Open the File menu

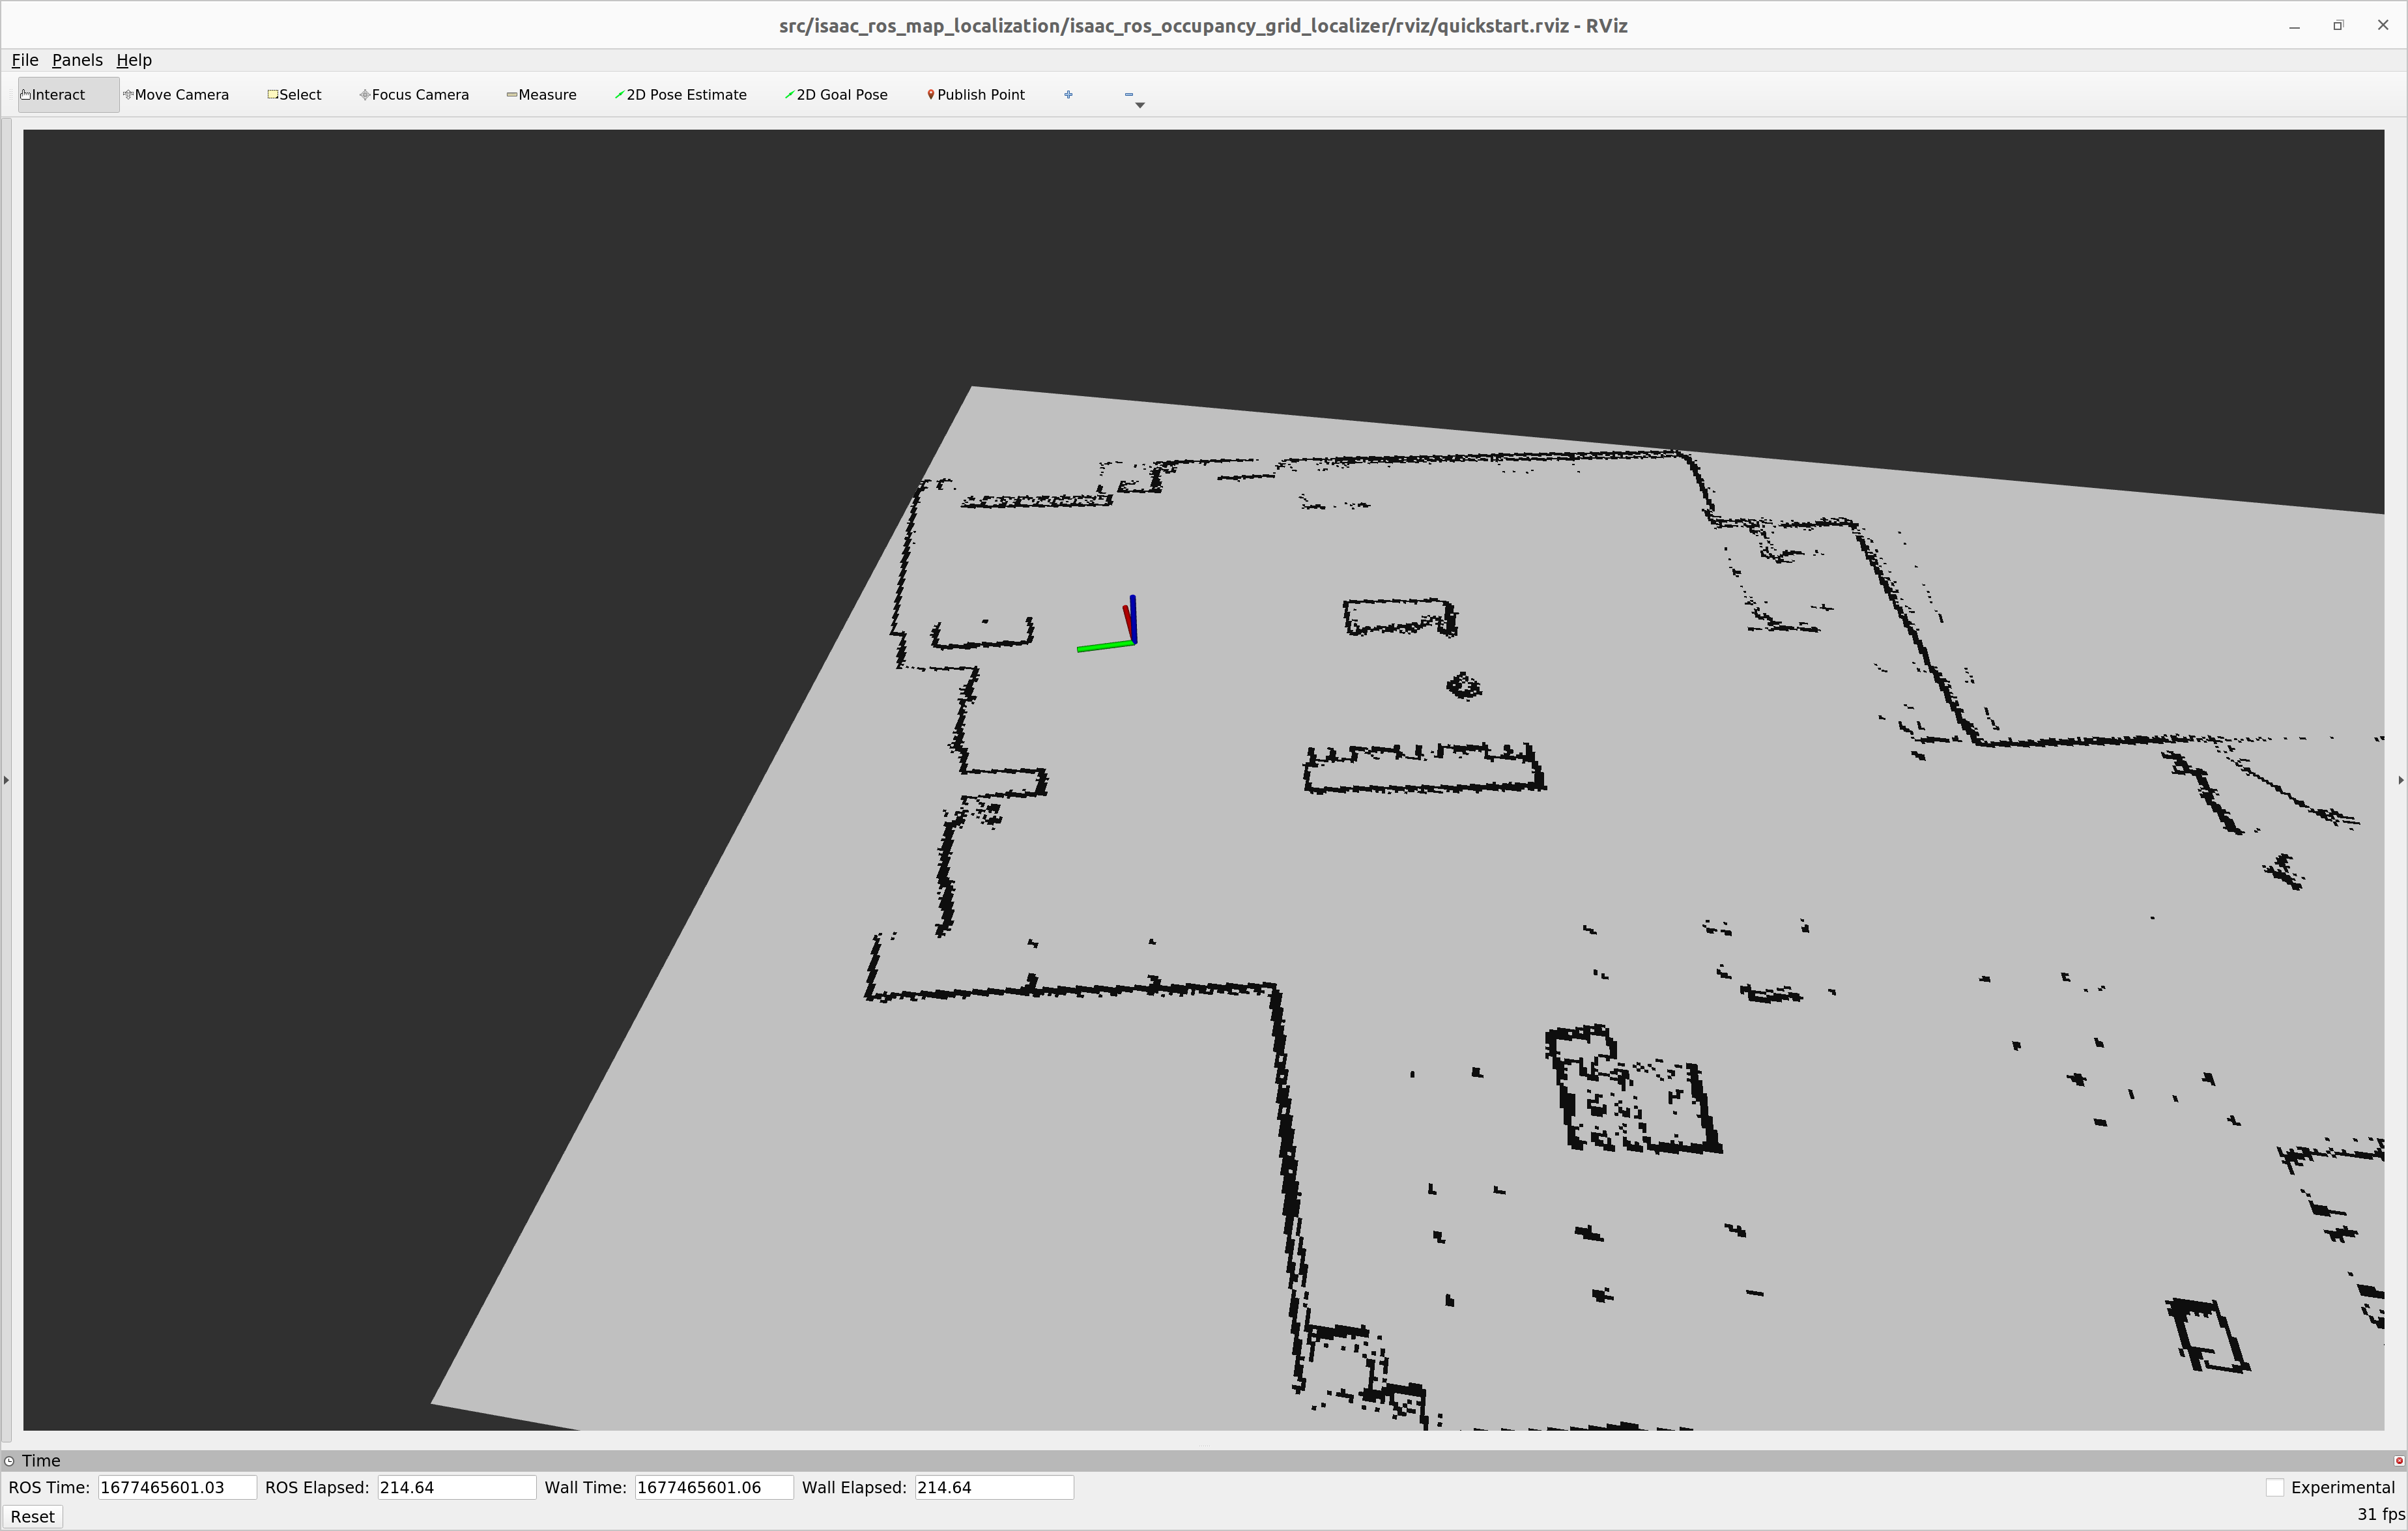pos(24,60)
